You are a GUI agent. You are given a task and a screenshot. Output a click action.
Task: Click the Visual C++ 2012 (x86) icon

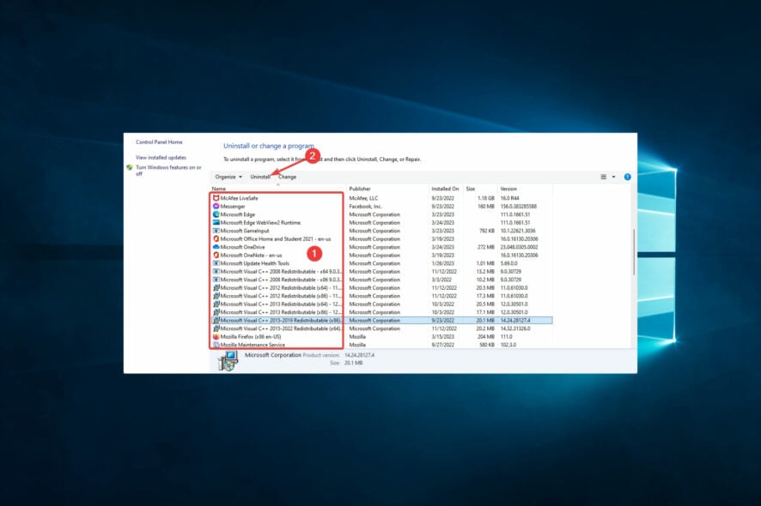pyautogui.click(x=216, y=296)
